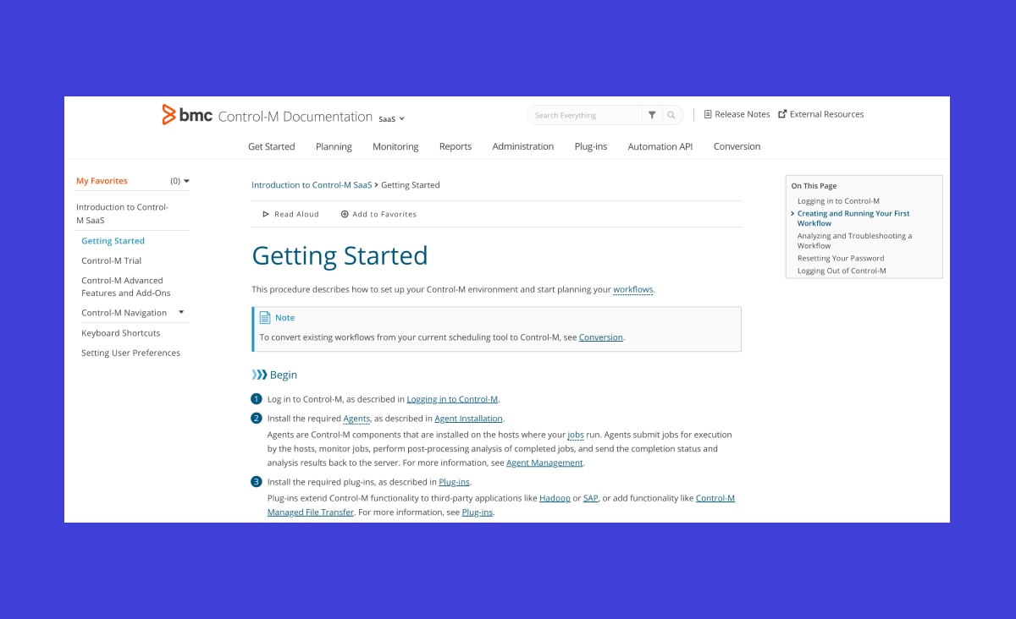Switch to the Administration tab
This screenshot has height=619, width=1016.
click(522, 146)
